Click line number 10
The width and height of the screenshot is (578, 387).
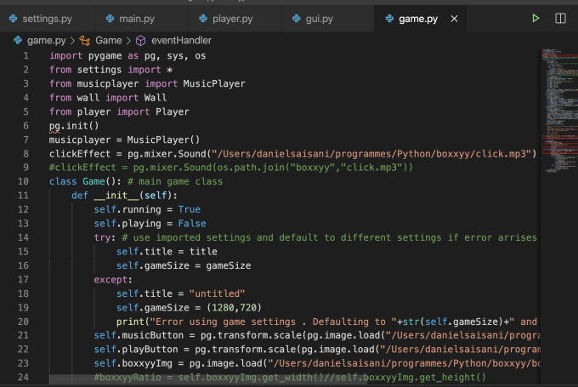click(23, 181)
